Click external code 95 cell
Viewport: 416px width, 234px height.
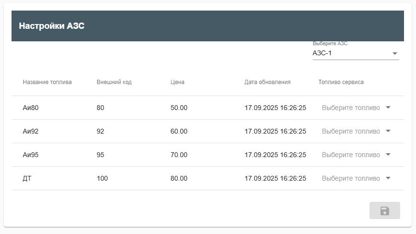pos(100,155)
